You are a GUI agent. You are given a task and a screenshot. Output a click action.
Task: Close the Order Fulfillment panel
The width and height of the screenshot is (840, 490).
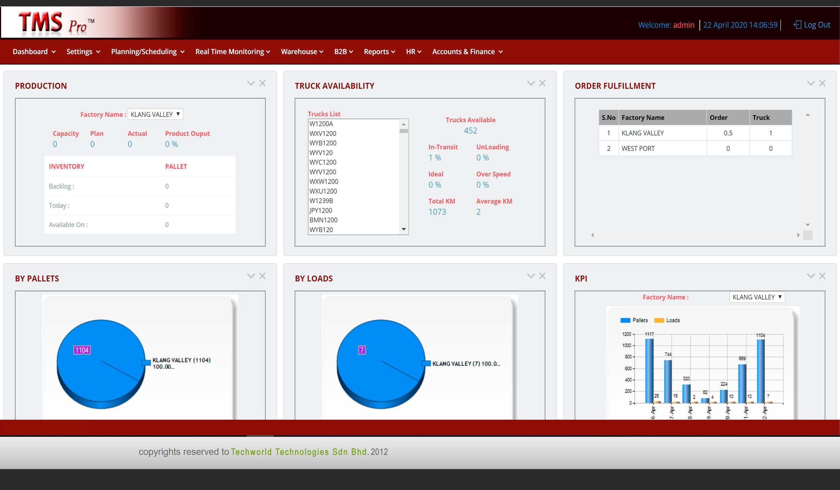click(x=822, y=83)
